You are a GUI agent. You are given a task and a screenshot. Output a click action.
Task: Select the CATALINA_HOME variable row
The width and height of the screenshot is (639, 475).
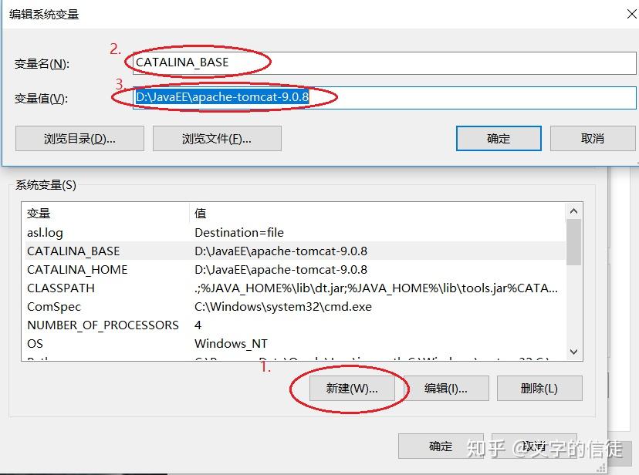[232, 269]
